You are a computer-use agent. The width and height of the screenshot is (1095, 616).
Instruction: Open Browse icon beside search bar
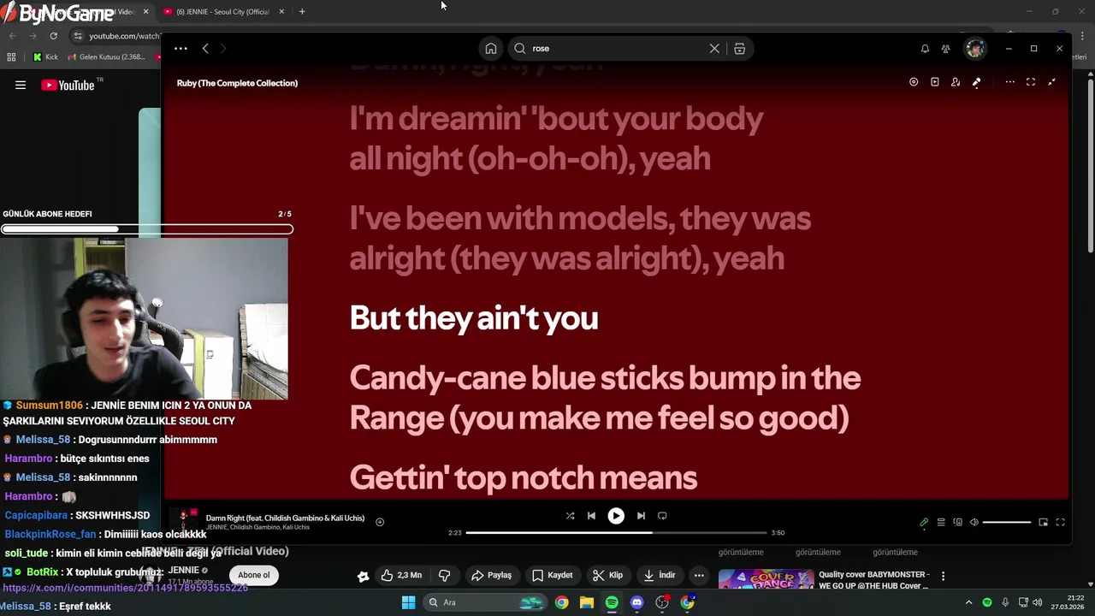click(x=740, y=49)
